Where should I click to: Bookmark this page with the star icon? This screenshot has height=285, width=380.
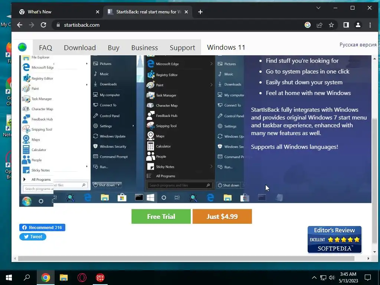click(x=331, y=25)
